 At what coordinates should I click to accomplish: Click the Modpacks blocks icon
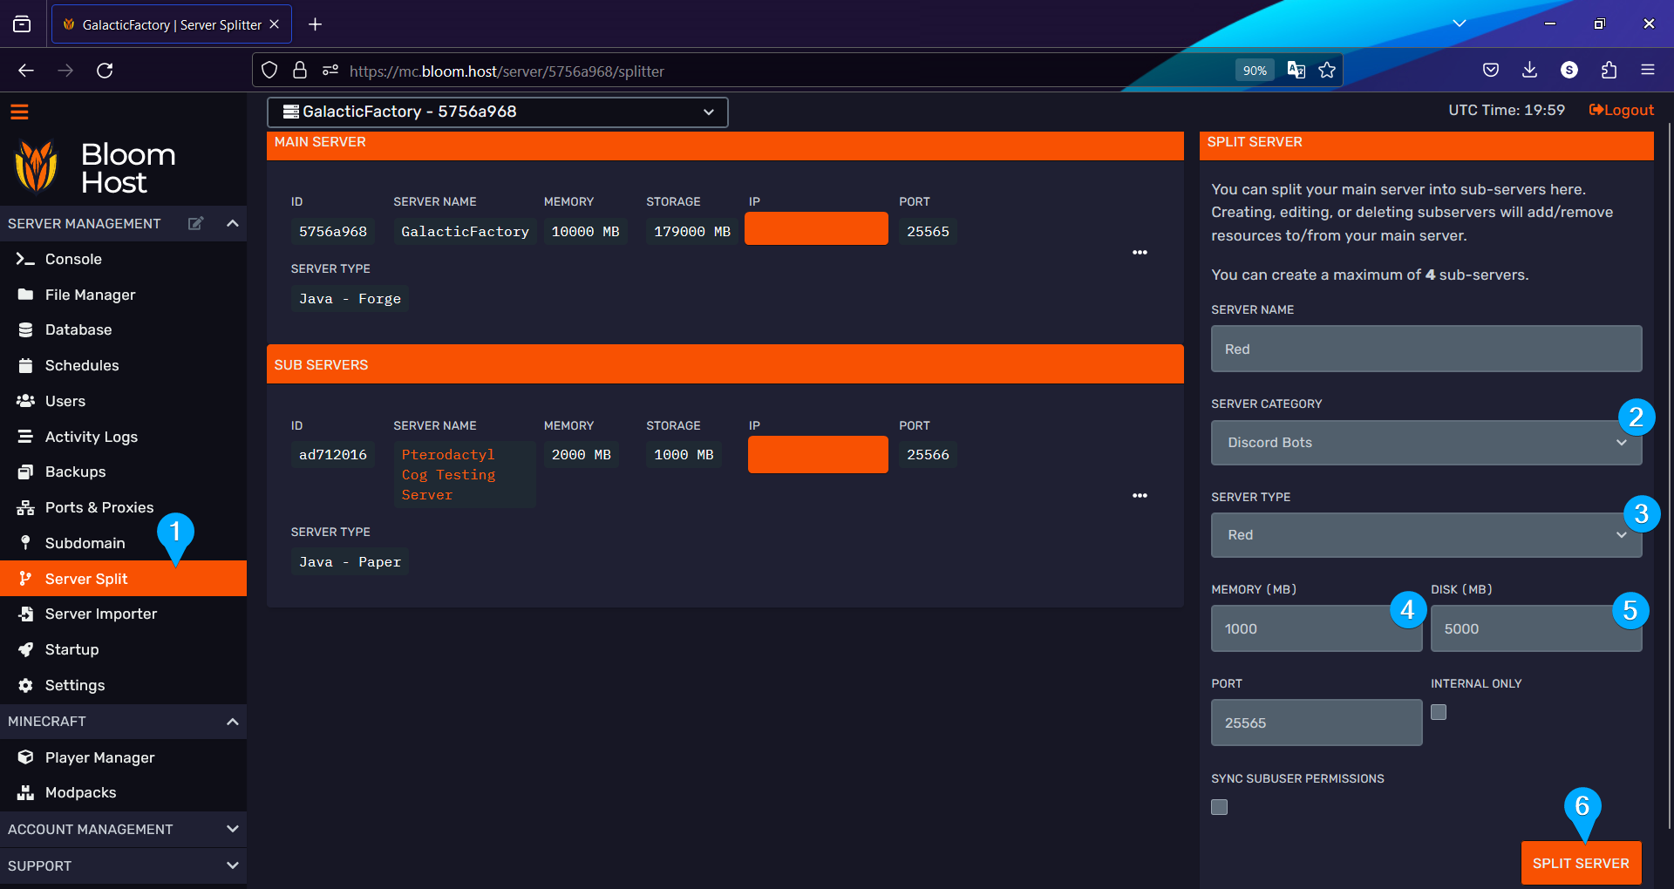coord(25,792)
